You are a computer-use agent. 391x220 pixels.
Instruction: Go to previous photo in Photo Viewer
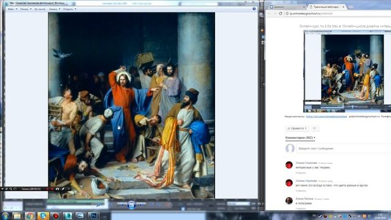point(122,205)
